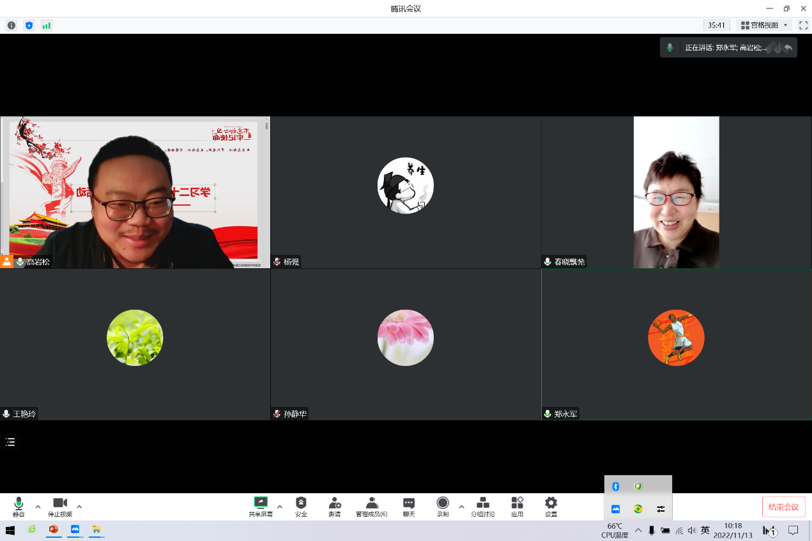Image resolution: width=812 pixels, height=541 pixels.
Task: Turn off camera with 停止视频
Action: tap(60, 507)
